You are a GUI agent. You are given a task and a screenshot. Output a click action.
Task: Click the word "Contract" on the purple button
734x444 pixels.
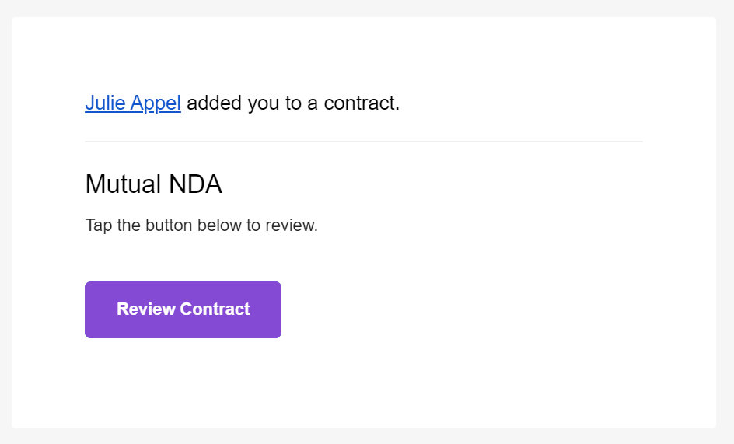[215, 309]
